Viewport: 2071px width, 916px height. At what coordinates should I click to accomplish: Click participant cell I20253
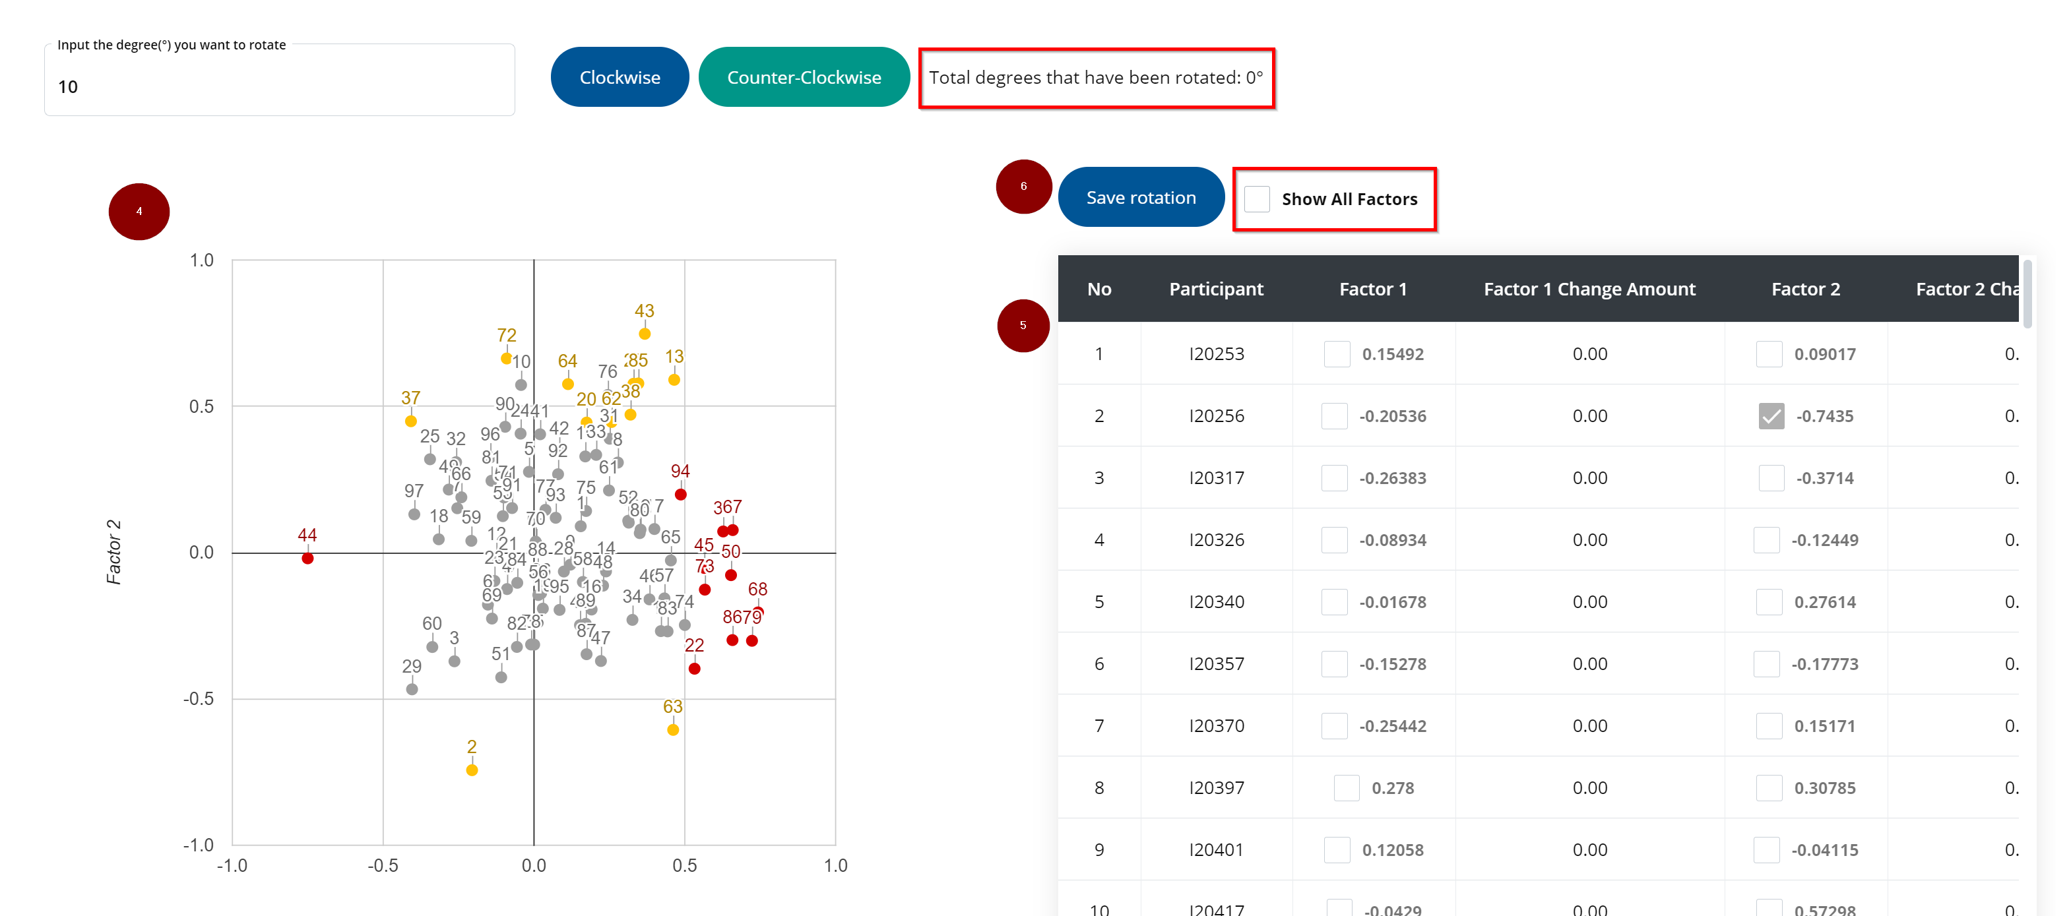pyautogui.click(x=1215, y=354)
